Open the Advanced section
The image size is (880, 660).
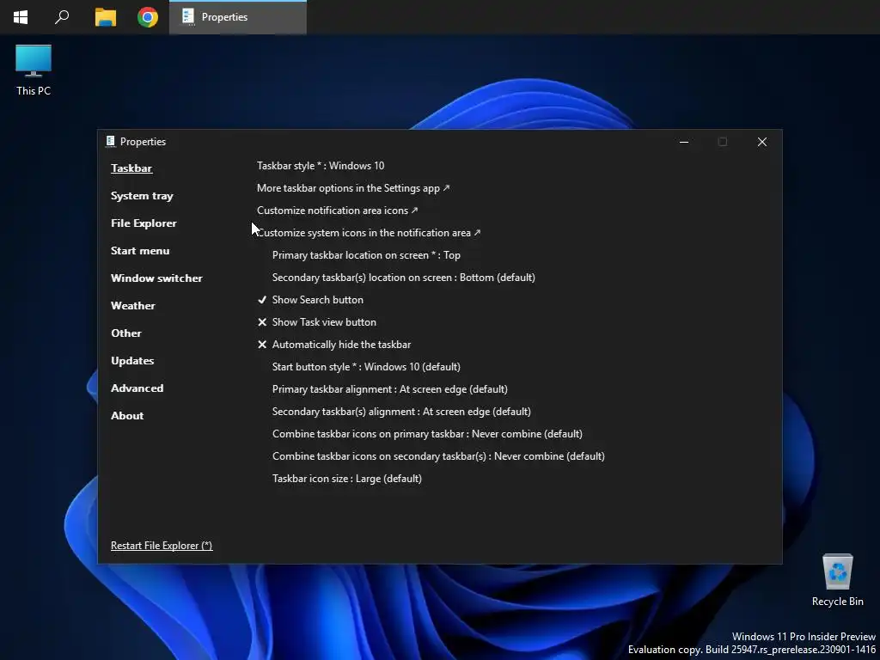pyautogui.click(x=137, y=388)
